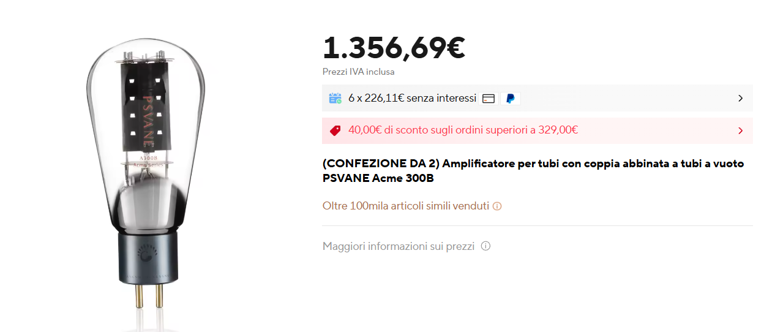This screenshot has height=332, width=764.
Task: Click 'Oltre 100mila articoli simili venduti' text
Action: 406,206
